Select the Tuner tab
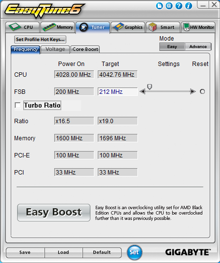Viewport: 220px width, 263px height. 93,27
